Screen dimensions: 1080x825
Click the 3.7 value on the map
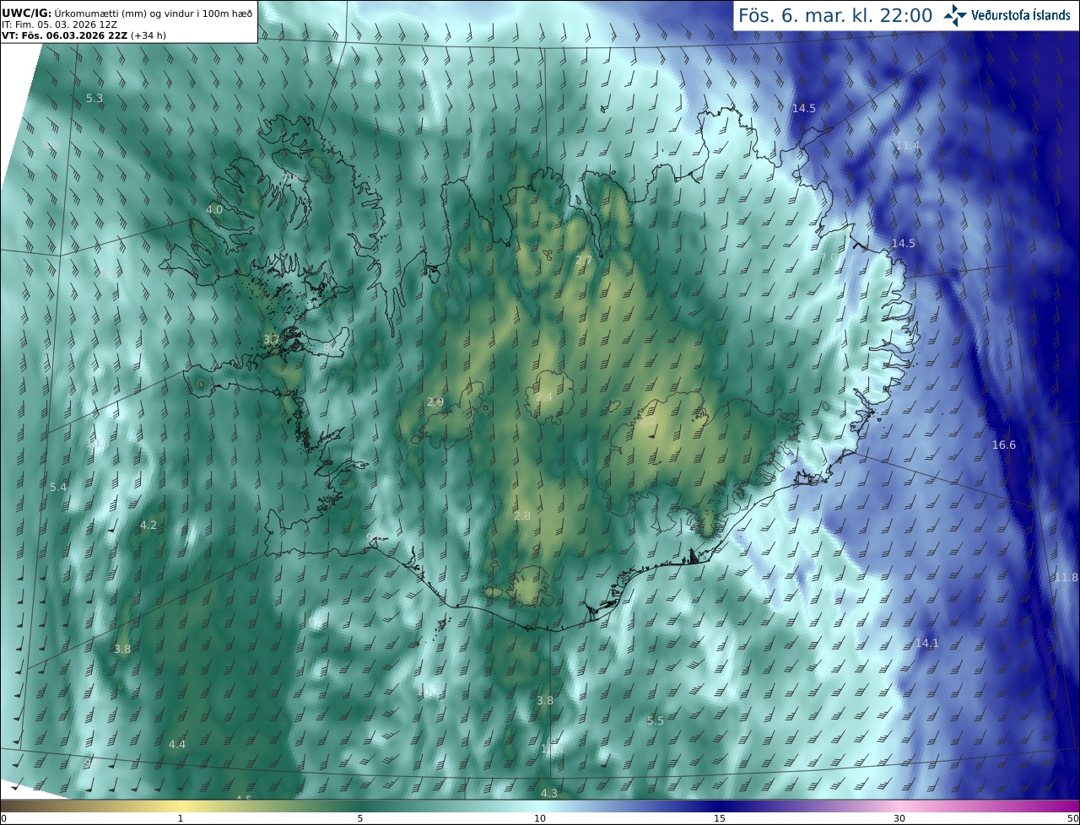click(271, 340)
